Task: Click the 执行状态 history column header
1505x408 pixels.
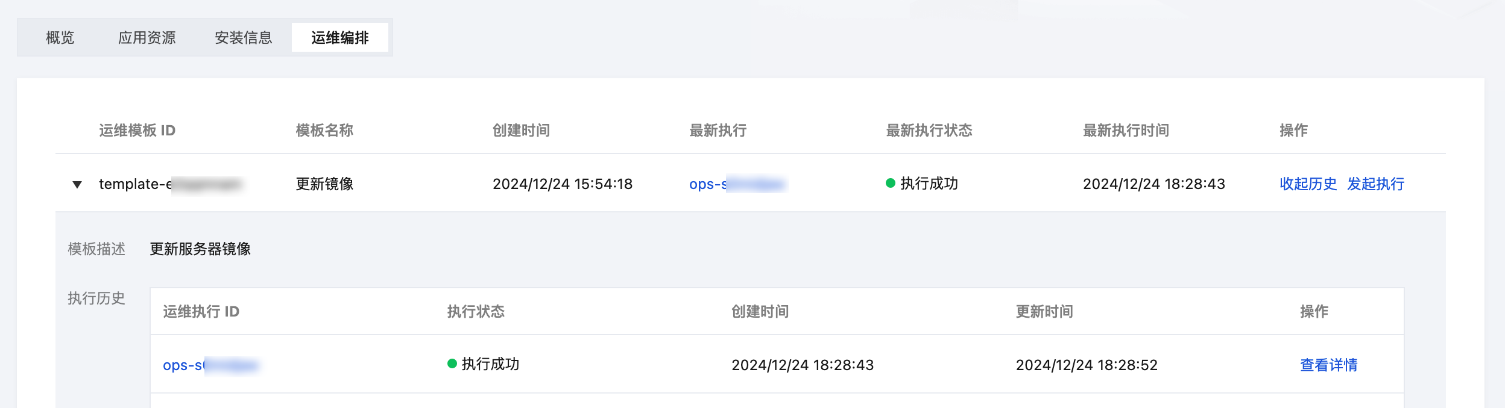Action: 476,311
